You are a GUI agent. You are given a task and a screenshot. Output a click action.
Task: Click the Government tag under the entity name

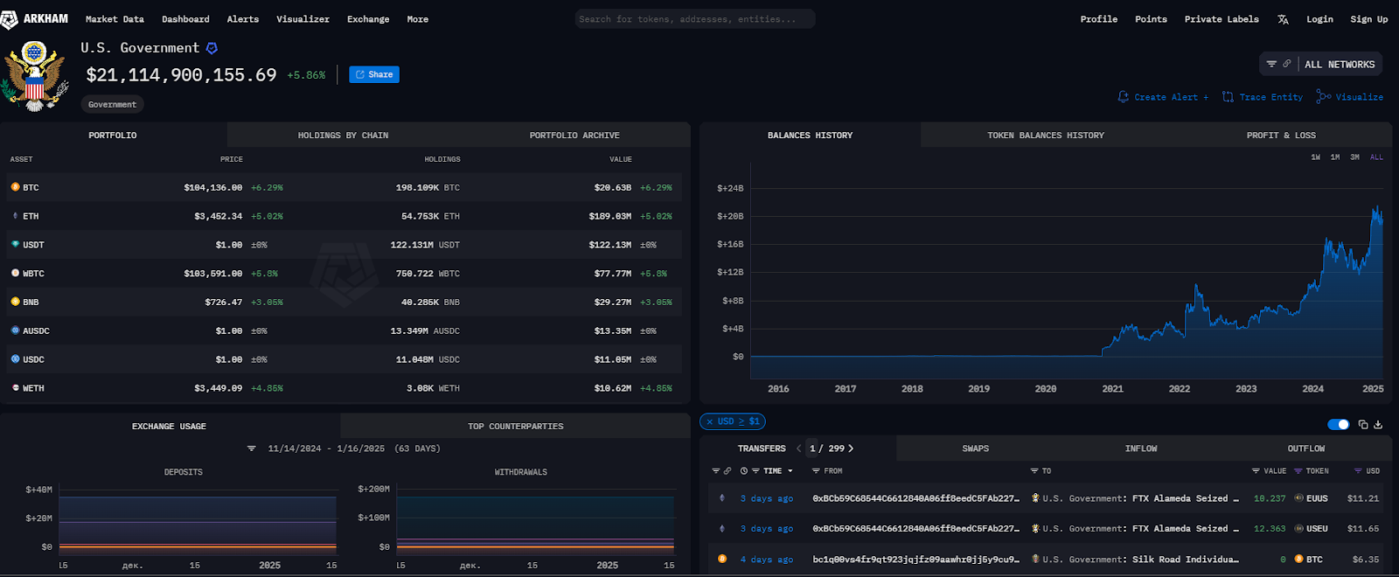(113, 105)
